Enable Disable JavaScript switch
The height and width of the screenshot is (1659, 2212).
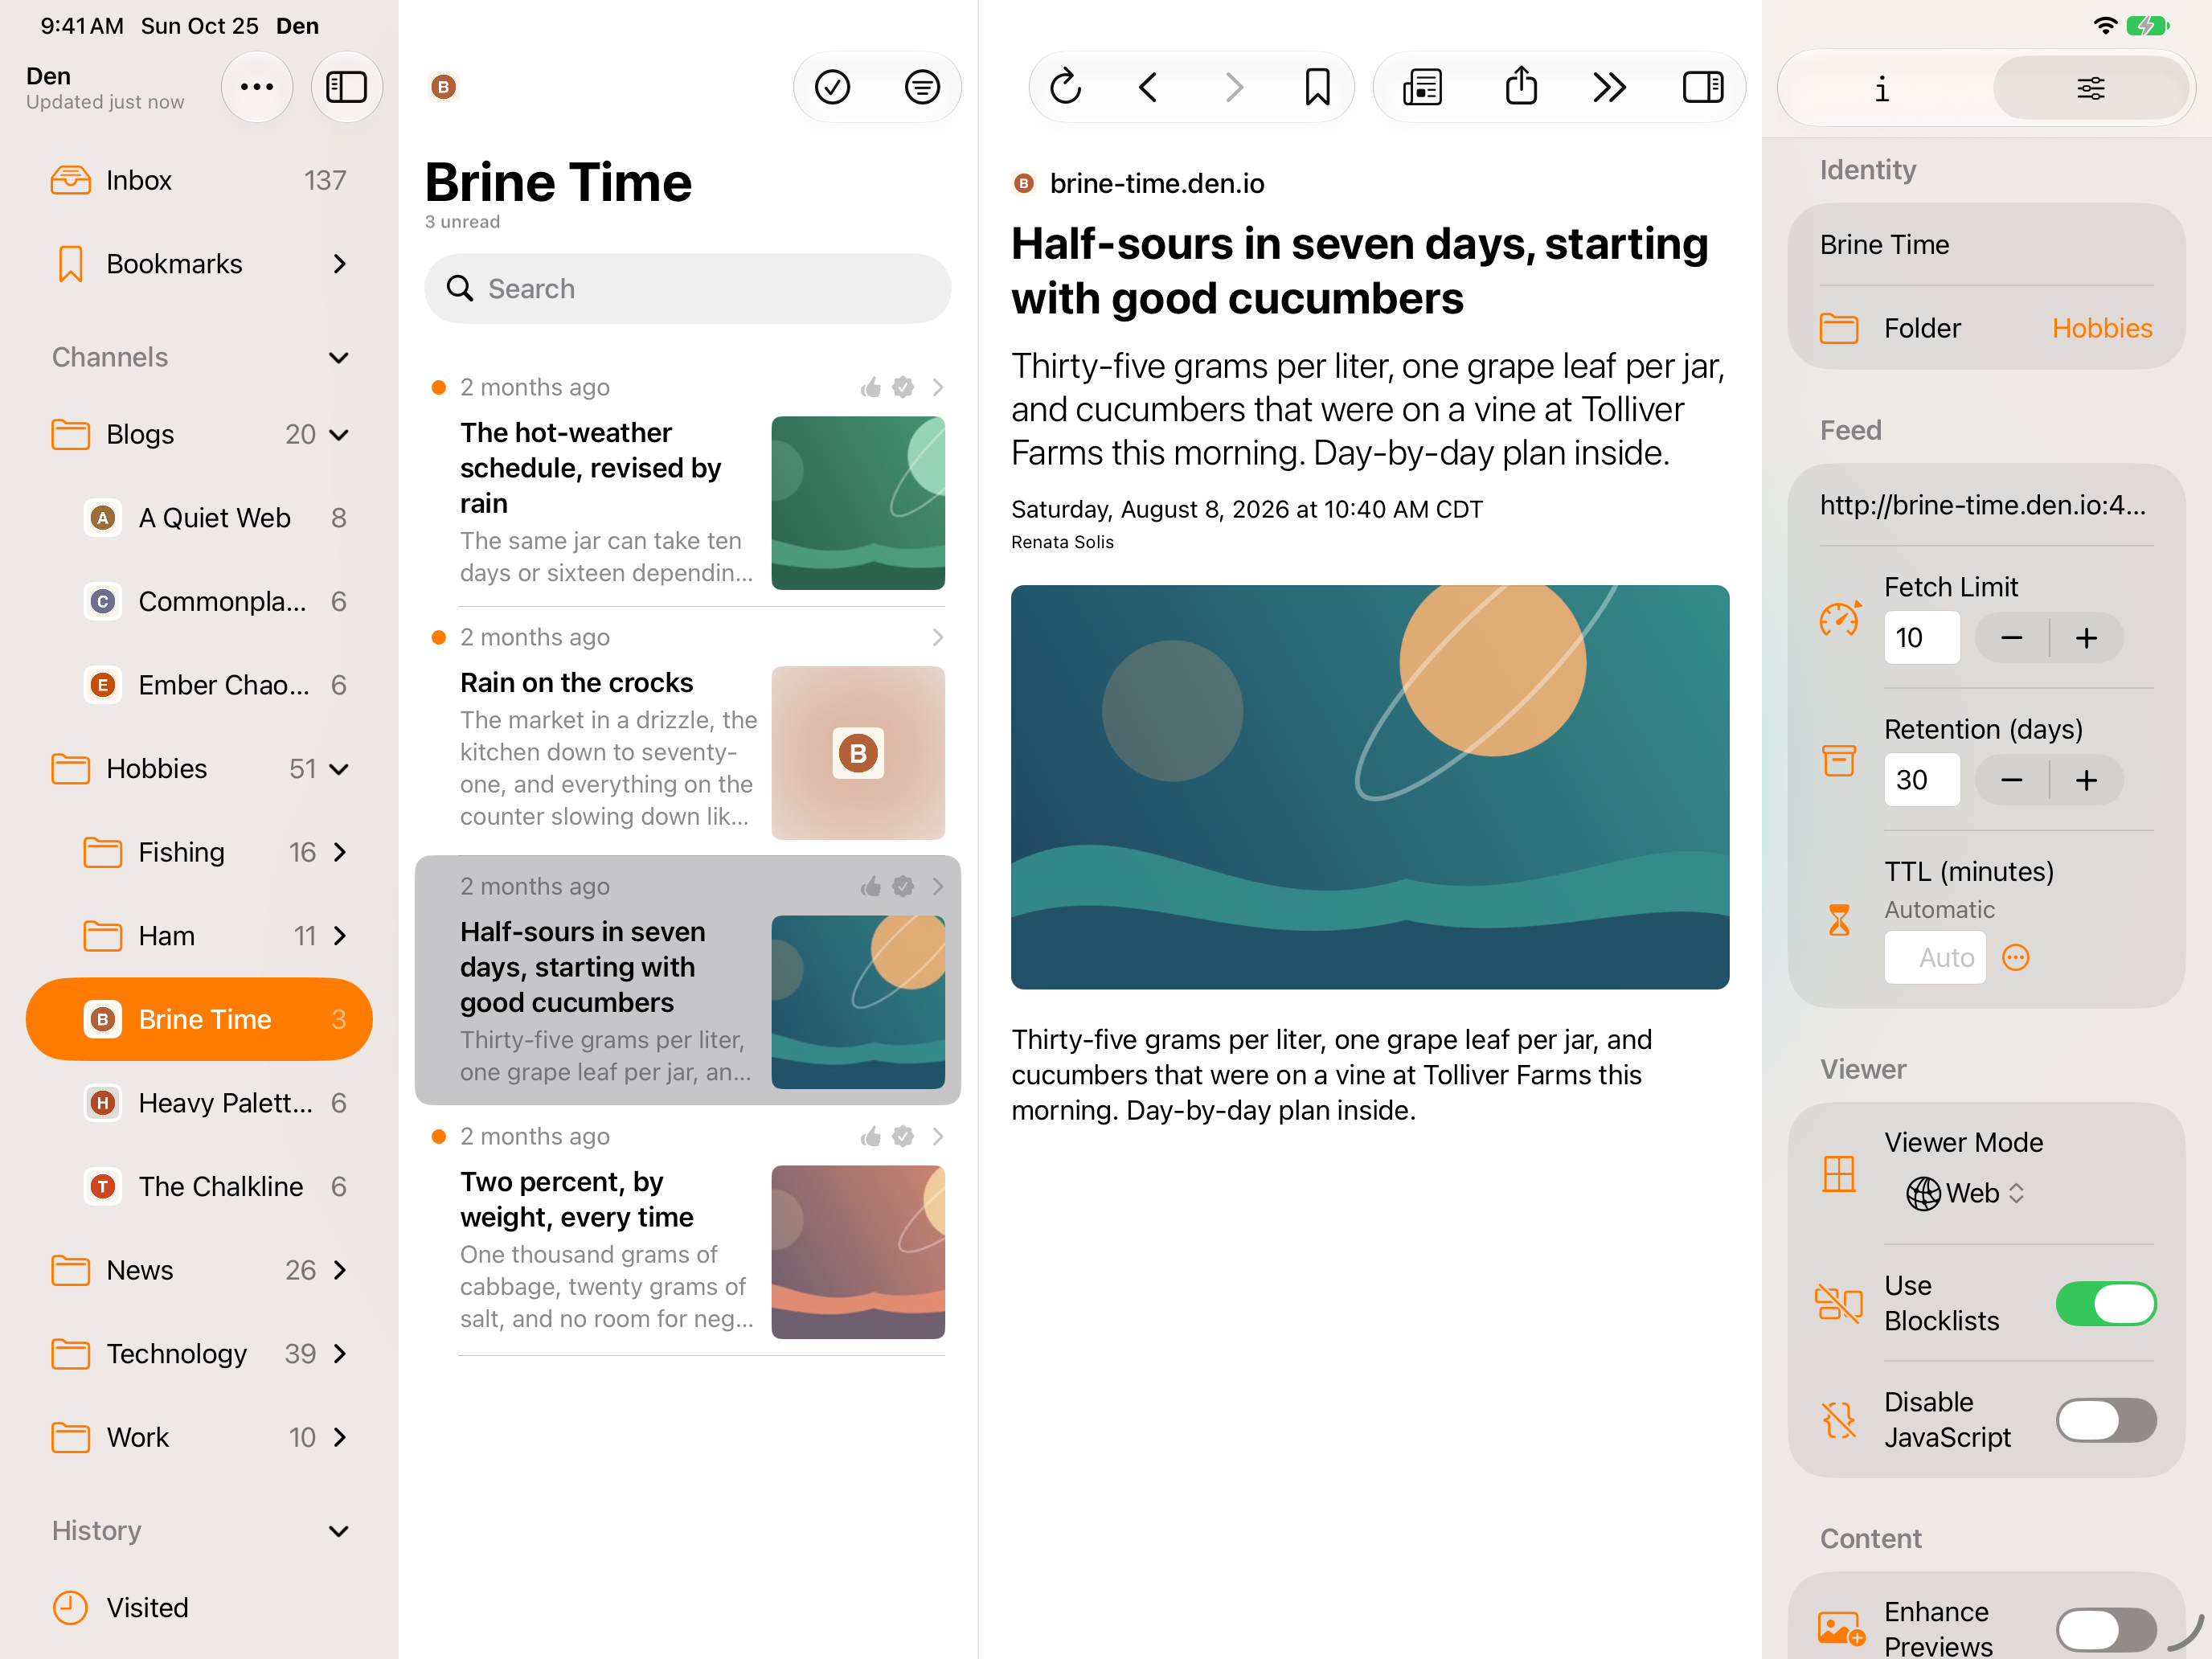point(2106,1420)
